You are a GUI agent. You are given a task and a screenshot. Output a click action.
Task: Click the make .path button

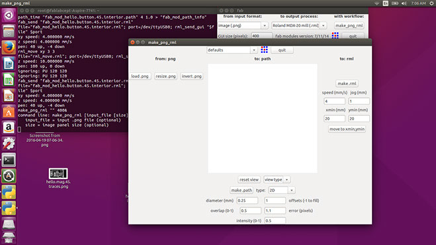point(241,190)
